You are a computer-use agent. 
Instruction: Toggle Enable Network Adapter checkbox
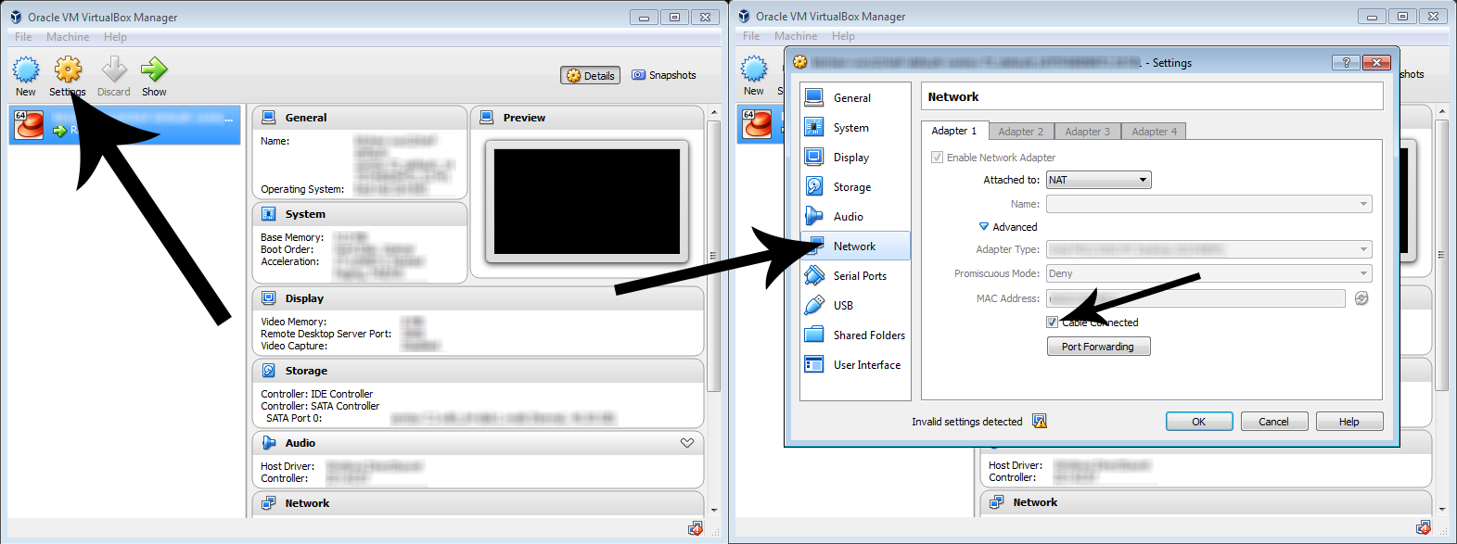point(937,158)
